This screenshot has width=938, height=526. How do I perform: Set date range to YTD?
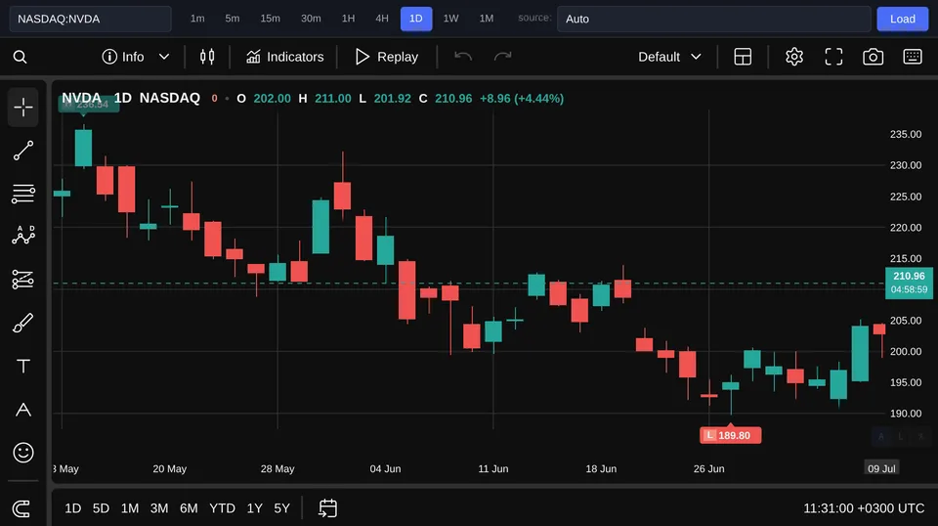coord(222,508)
